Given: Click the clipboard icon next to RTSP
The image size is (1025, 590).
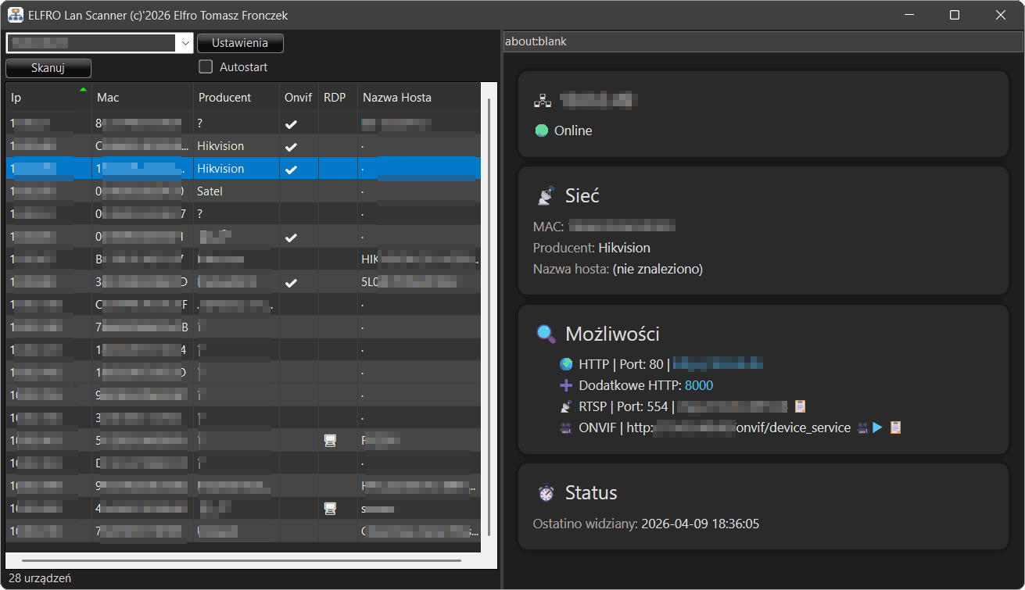Looking at the screenshot, I should (x=800, y=406).
